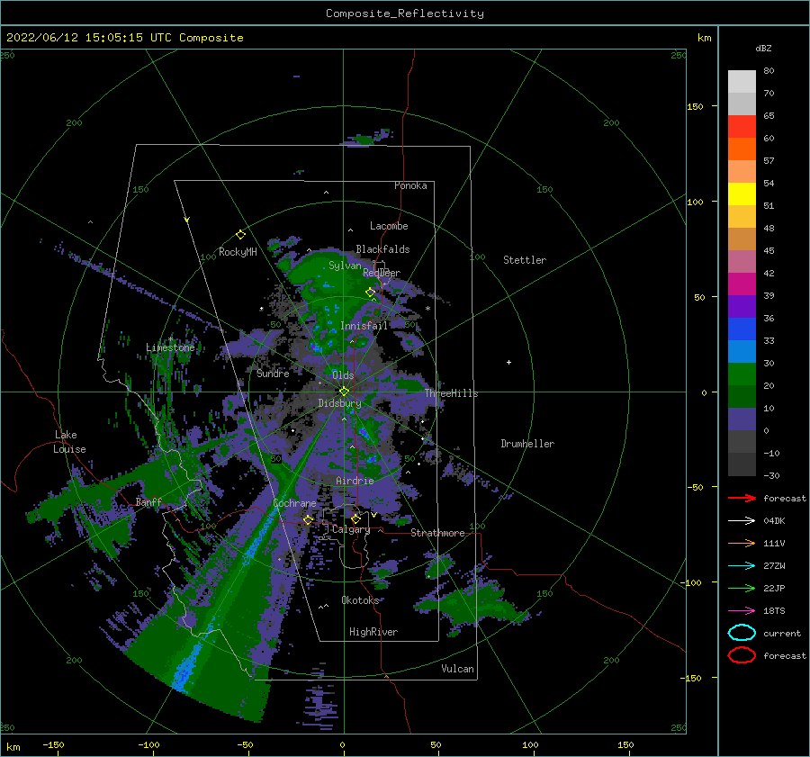Image resolution: width=810 pixels, height=757 pixels.
Task: Select the blue 36-33 dBZ legend swatch
Action: coord(742,329)
